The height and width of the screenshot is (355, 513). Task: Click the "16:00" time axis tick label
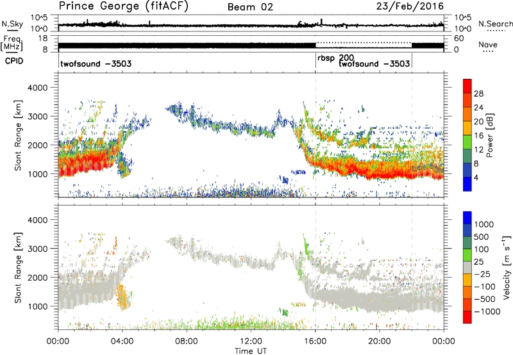315,342
